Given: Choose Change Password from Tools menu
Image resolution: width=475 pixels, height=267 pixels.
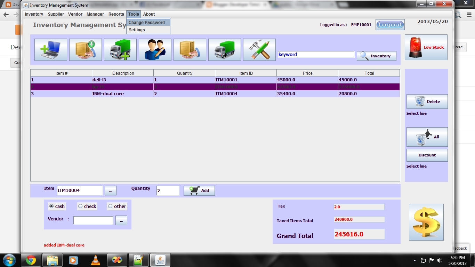Looking at the screenshot, I should tap(148, 22).
